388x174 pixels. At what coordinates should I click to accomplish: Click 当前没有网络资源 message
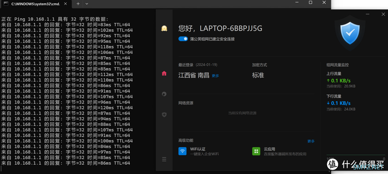coord(242,113)
